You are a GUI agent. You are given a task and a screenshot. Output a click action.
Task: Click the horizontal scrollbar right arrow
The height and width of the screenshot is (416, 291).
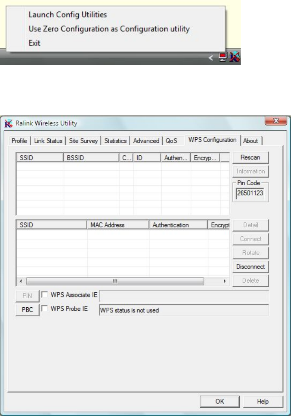[225, 281]
